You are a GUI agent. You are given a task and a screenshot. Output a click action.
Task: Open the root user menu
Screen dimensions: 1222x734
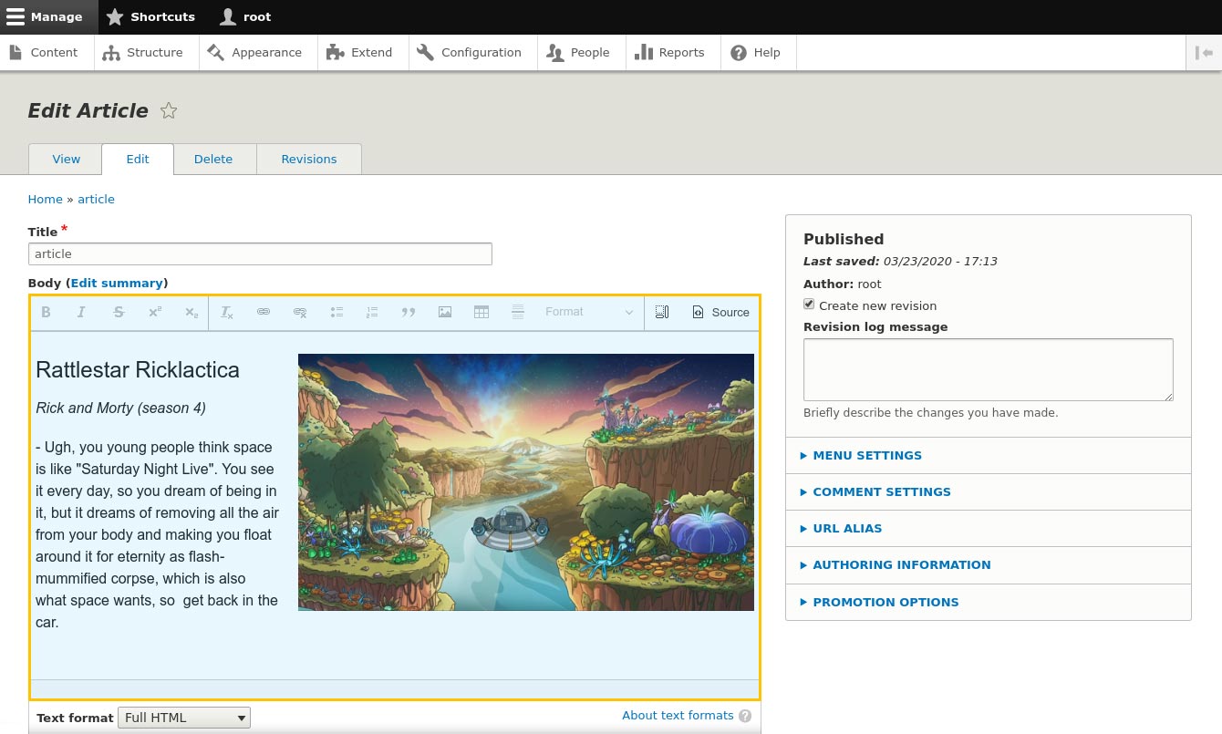(x=245, y=16)
